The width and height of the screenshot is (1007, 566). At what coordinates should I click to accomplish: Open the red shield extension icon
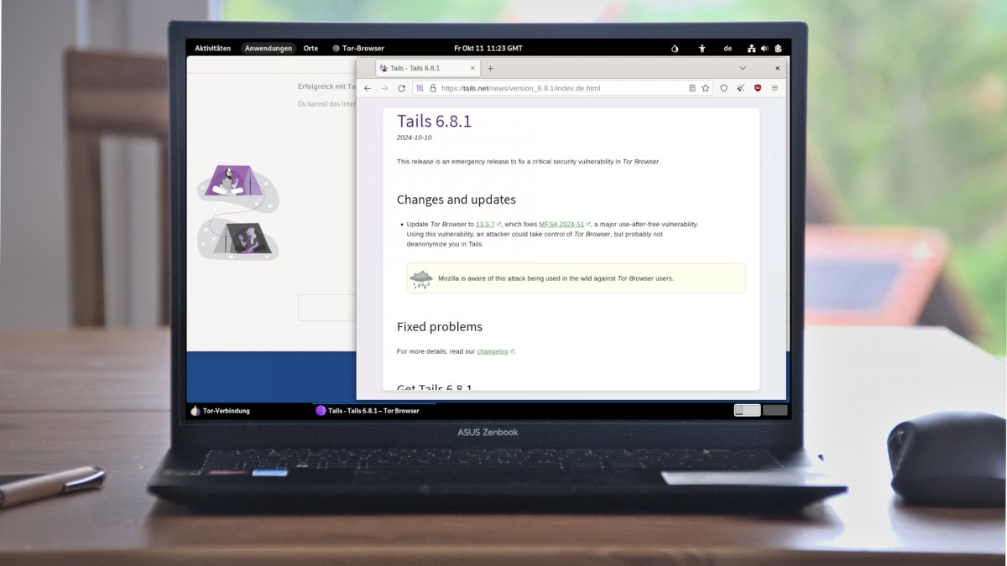758,88
